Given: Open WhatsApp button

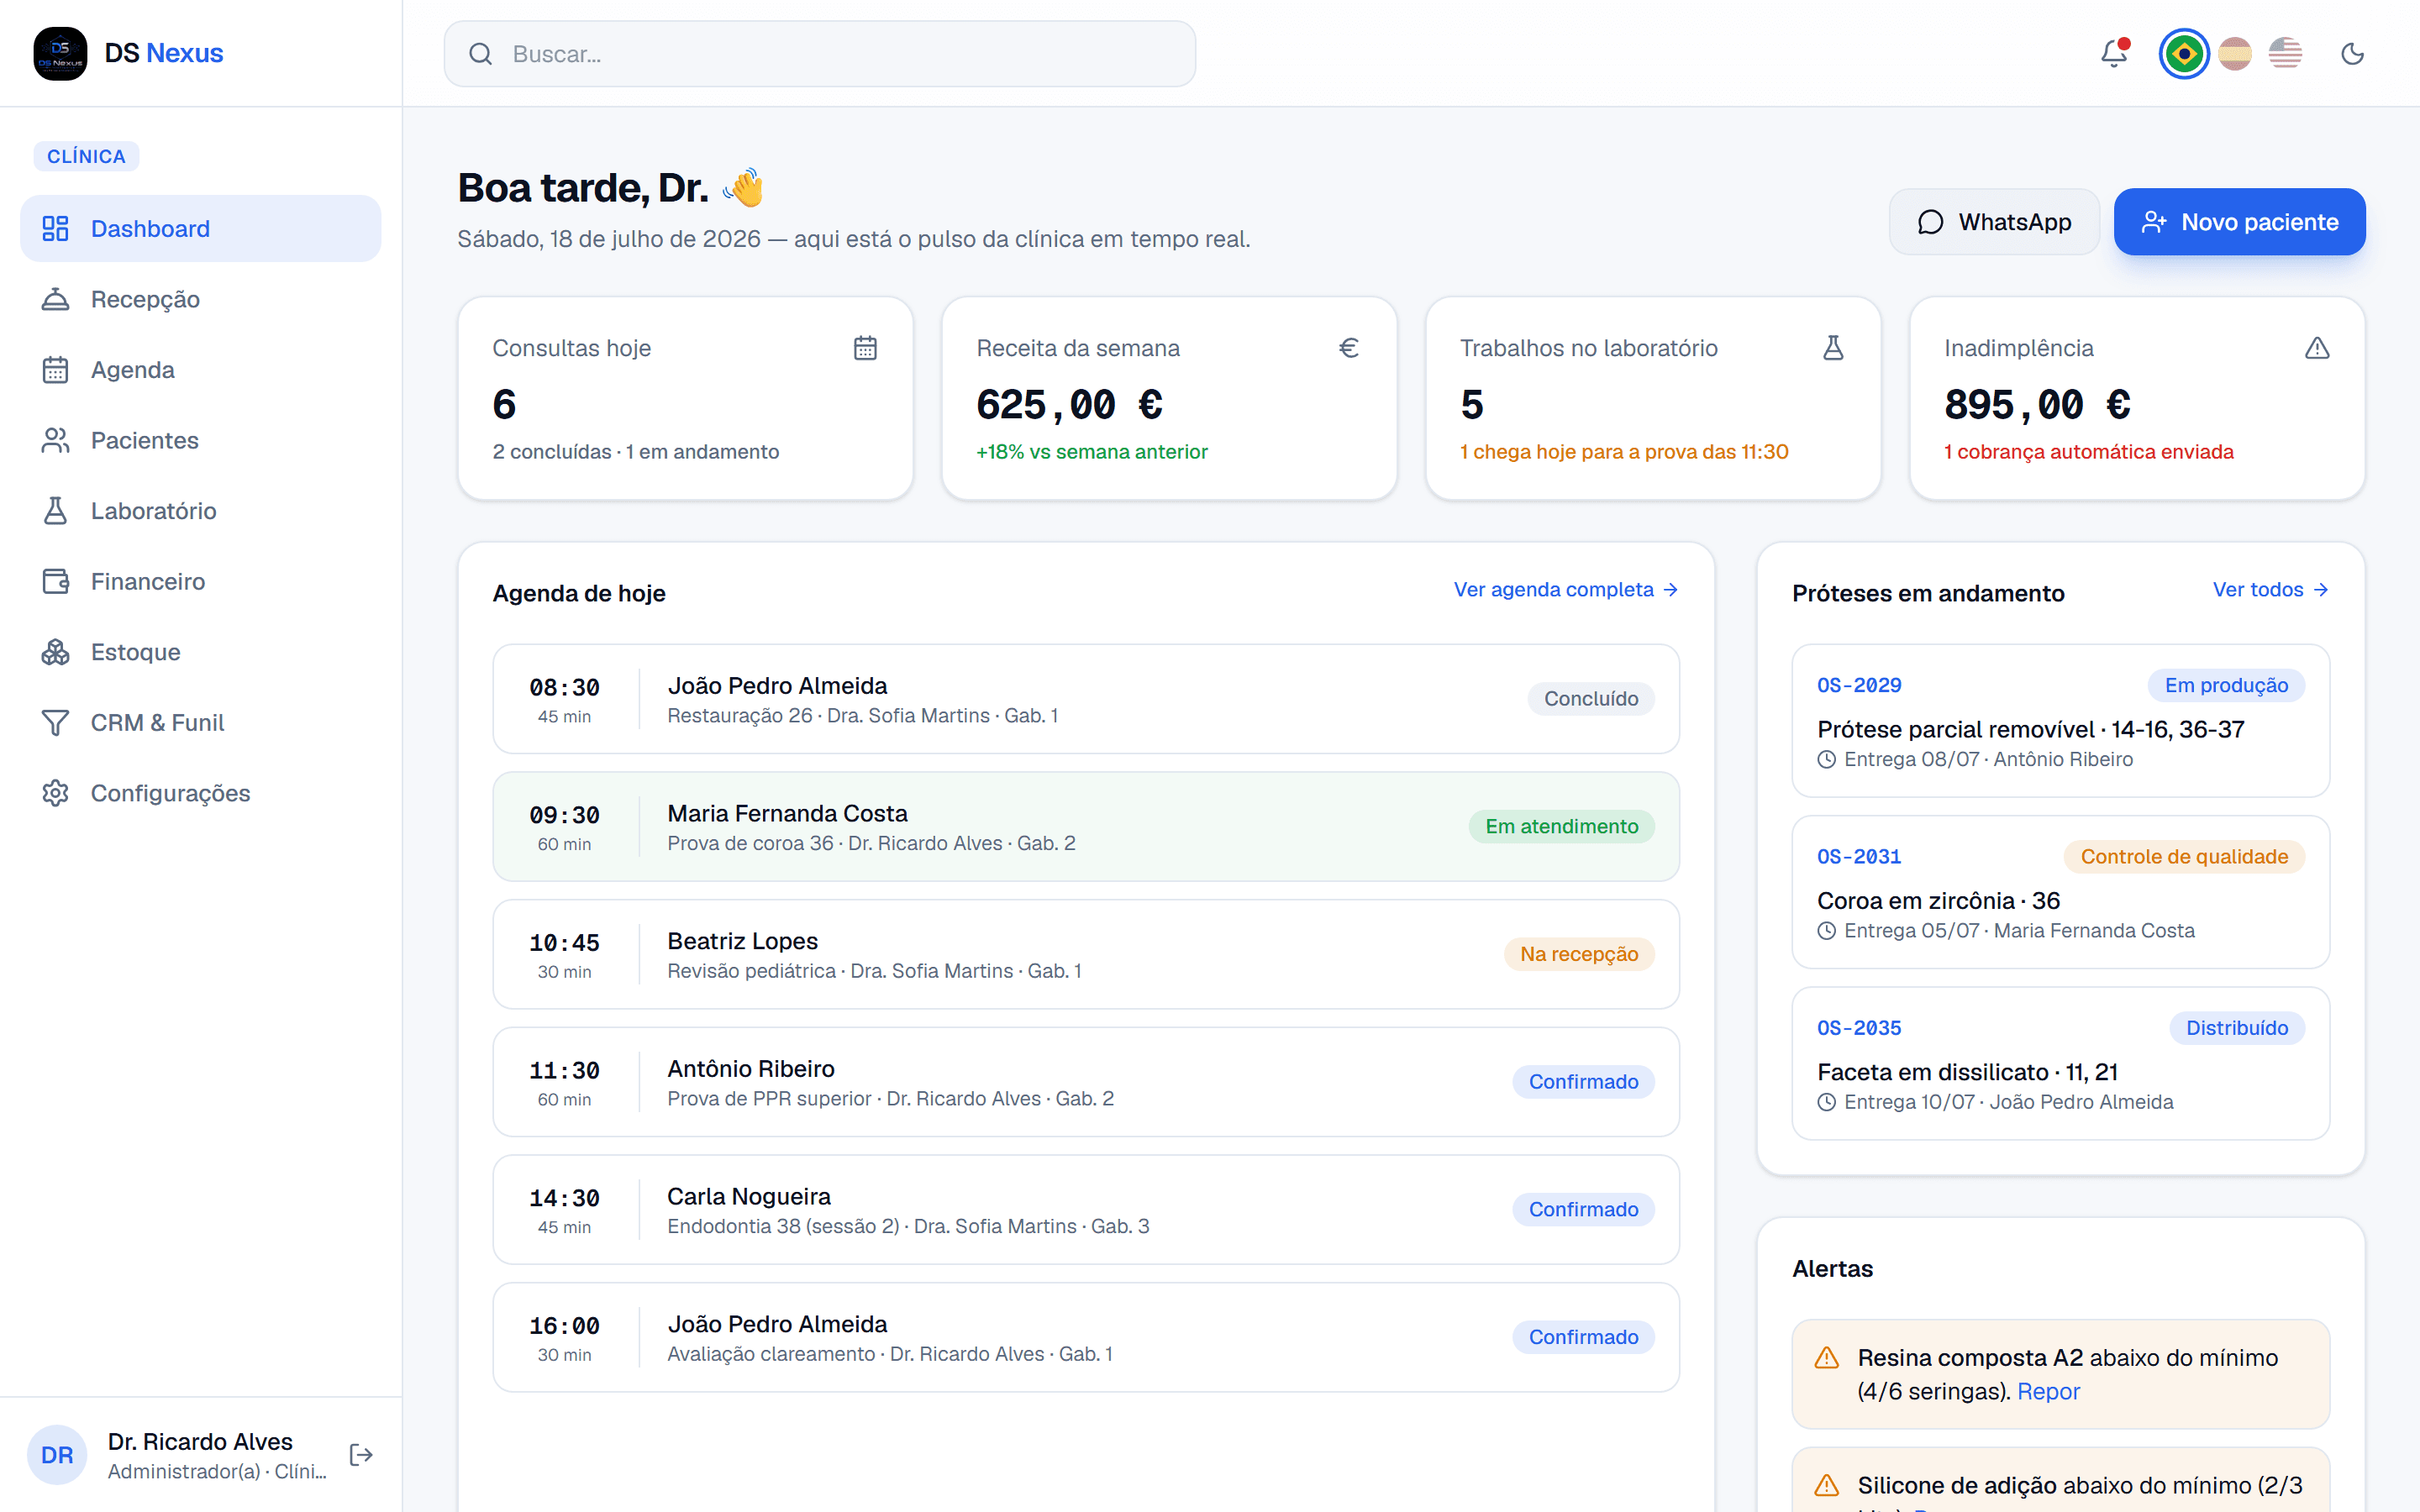Looking at the screenshot, I should (1994, 222).
